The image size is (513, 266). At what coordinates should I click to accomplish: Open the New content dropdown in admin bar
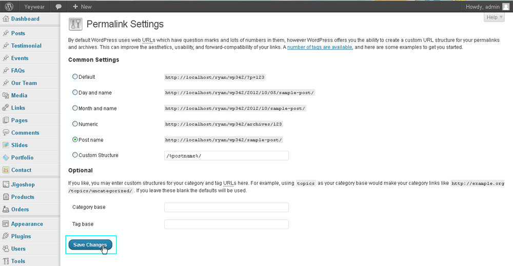click(82, 7)
